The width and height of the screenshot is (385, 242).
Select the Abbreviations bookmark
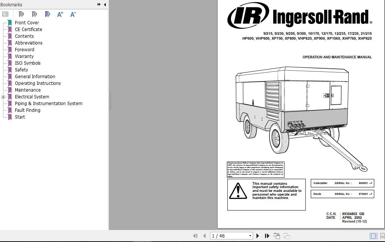coord(28,43)
